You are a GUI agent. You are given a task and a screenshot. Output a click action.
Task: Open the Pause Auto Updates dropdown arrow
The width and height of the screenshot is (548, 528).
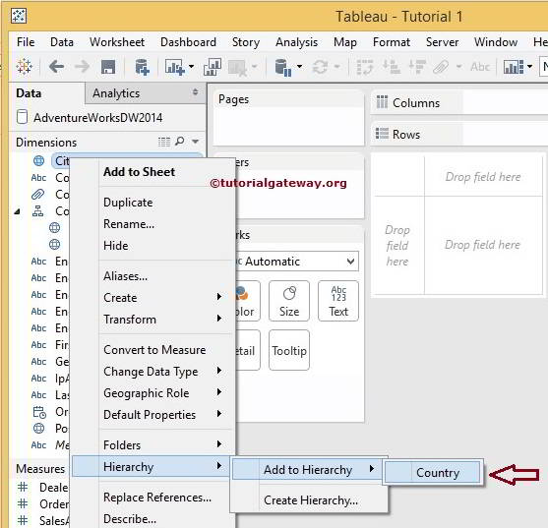[299, 66]
